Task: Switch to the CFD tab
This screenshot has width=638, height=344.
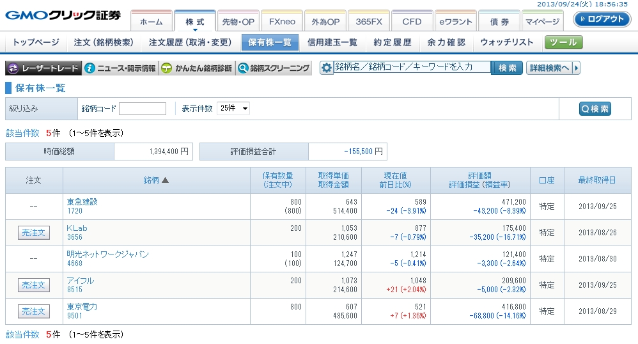Action: click(x=412, y=22)
